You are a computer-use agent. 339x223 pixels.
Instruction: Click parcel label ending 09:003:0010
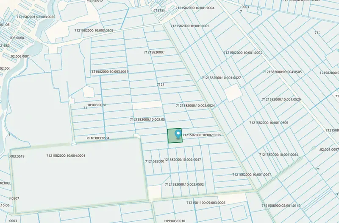[175, 221]
